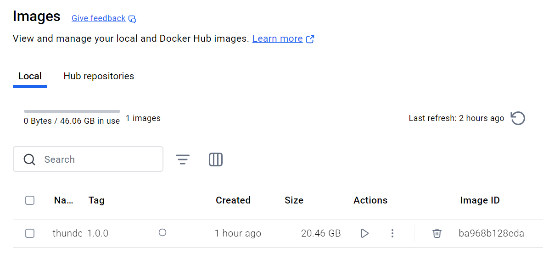Click the Give feedback link
560x264 pixels.
click(98, 18)
